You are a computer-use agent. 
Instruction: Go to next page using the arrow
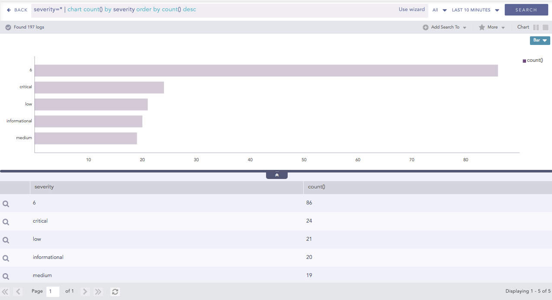85,292
